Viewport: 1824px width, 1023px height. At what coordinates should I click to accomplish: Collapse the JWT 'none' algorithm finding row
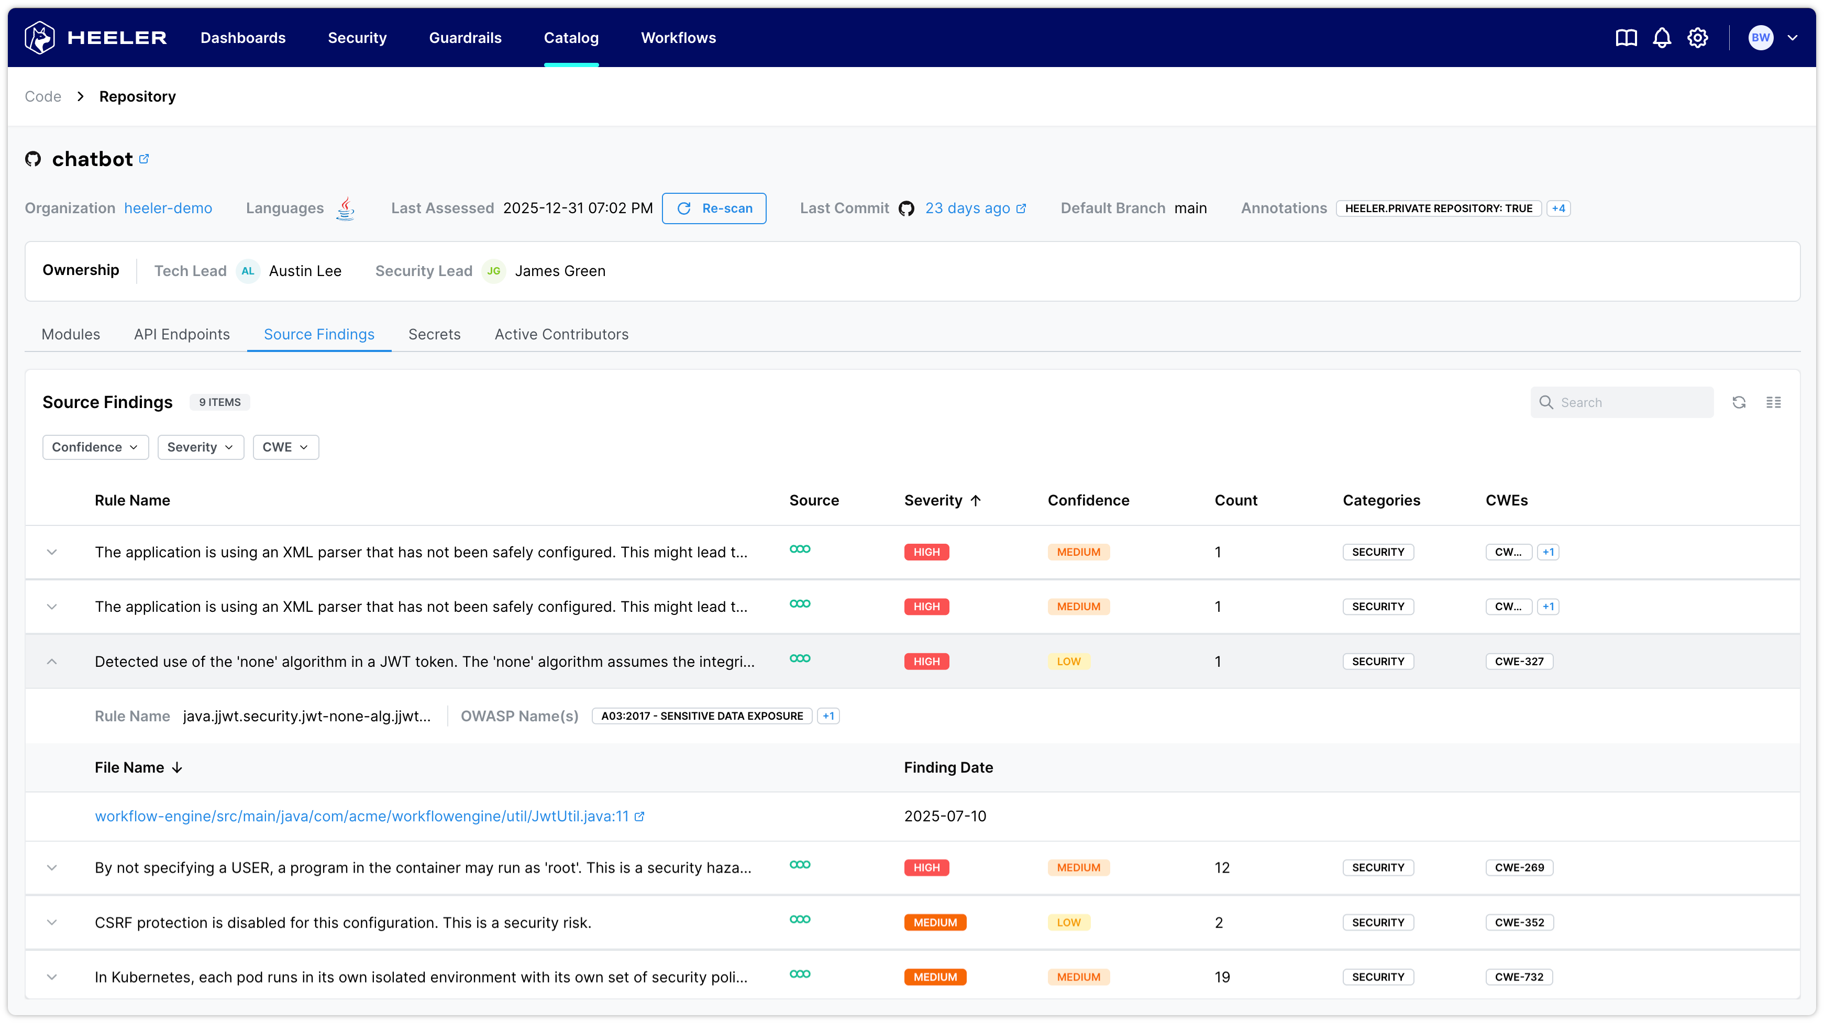click(52, 661)
